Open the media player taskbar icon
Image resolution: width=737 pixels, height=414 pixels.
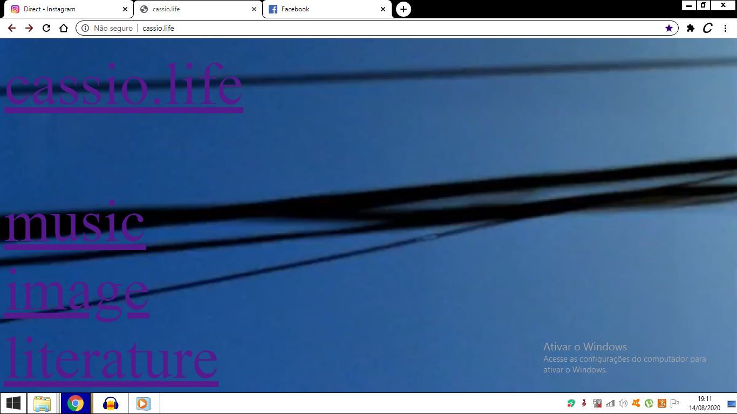tap(144, 403)
